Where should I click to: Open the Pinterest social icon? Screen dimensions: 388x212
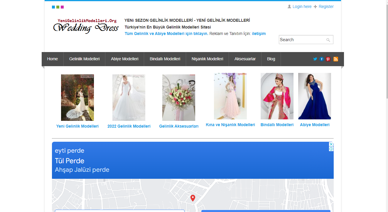(328, 59)
